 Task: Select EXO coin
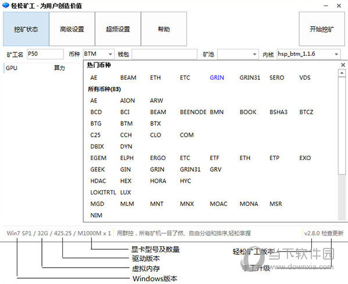pos(305,158)
